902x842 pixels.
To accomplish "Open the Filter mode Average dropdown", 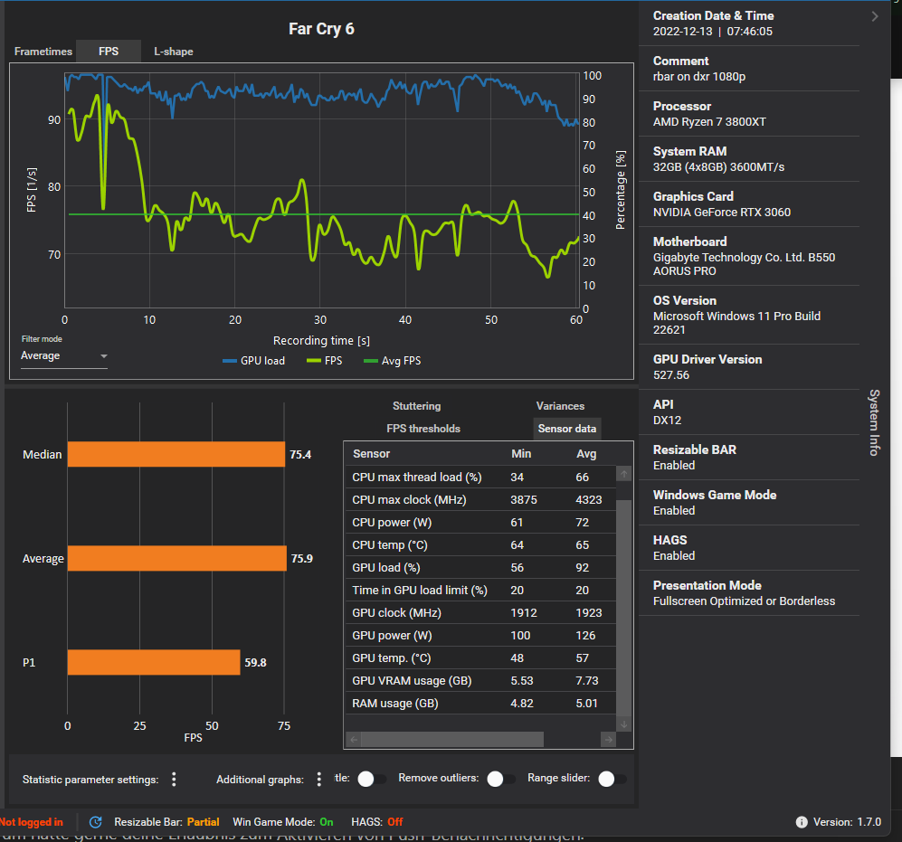I will click(x=64, y=356).
